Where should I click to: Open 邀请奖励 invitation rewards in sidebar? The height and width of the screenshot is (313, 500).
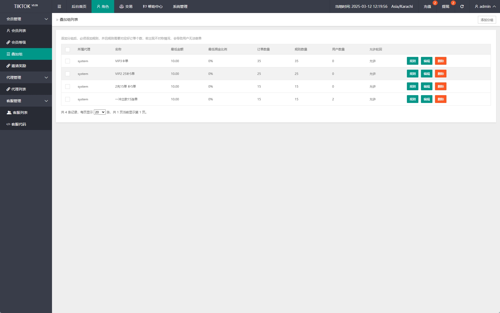[x=19, y=66]
